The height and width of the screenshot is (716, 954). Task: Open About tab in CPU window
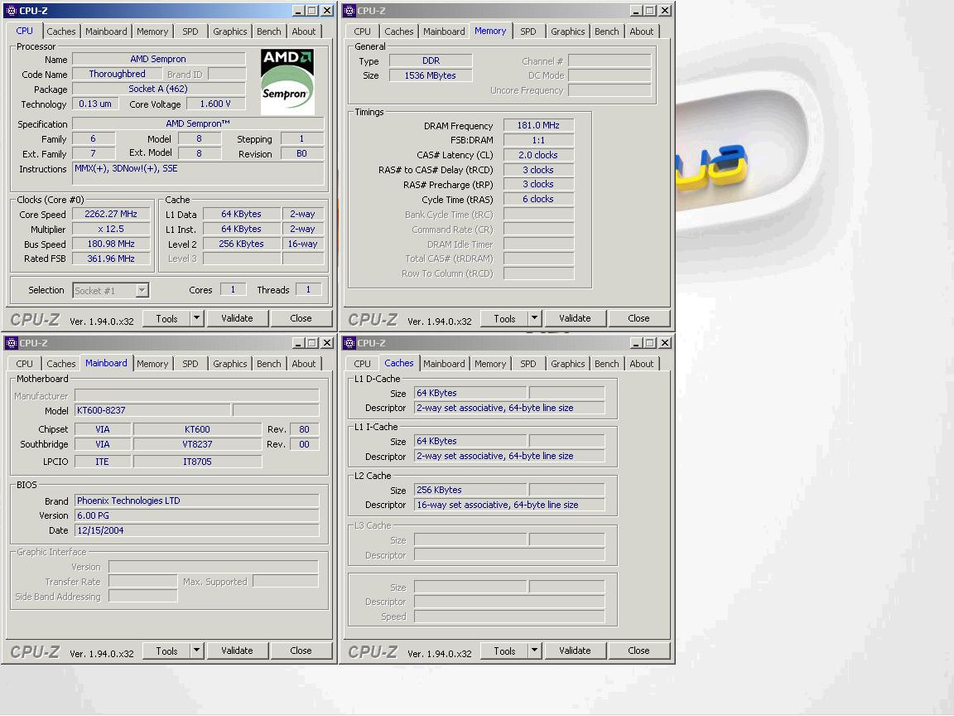[304, 31]
